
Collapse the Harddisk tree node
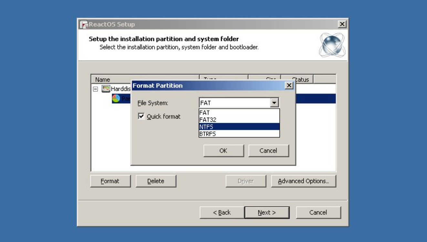95,89
